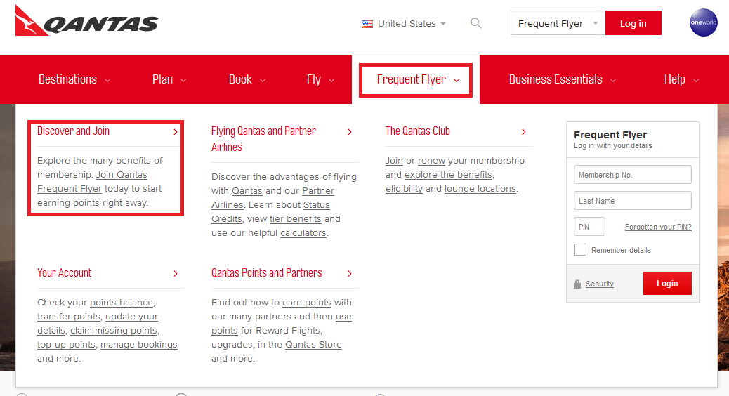Click the calculators link
Viewport: 729px width, 396px height.
(x=303, y=233)
